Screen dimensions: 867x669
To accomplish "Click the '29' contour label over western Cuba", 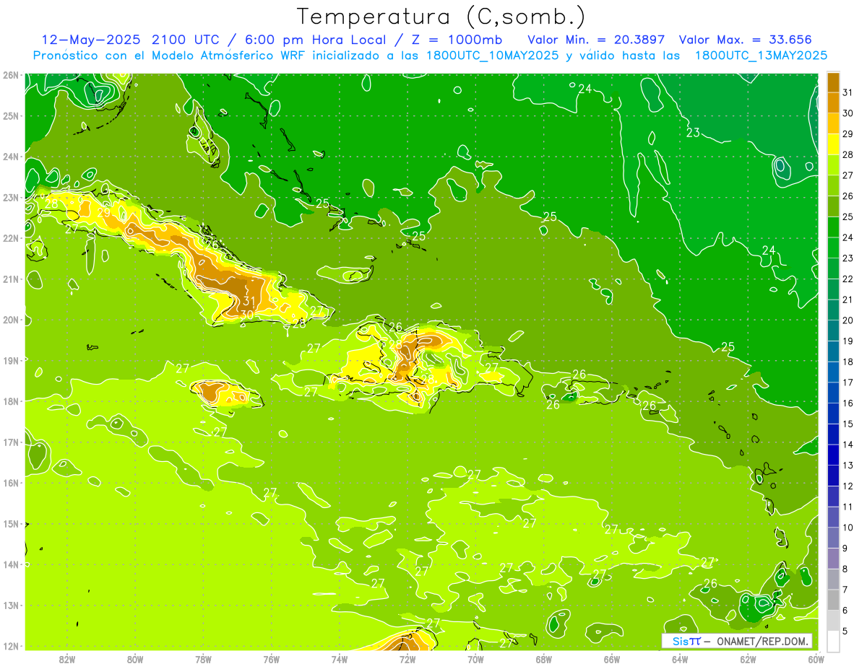I will [x=104, y=212].
